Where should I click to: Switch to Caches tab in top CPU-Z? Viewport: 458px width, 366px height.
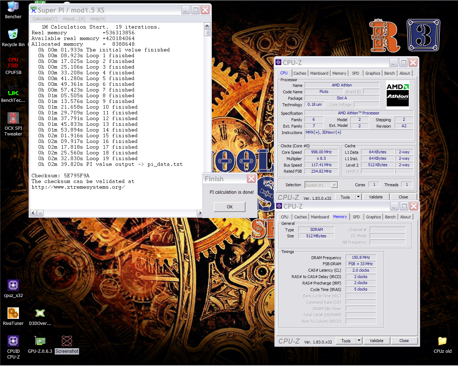[300, 73]
